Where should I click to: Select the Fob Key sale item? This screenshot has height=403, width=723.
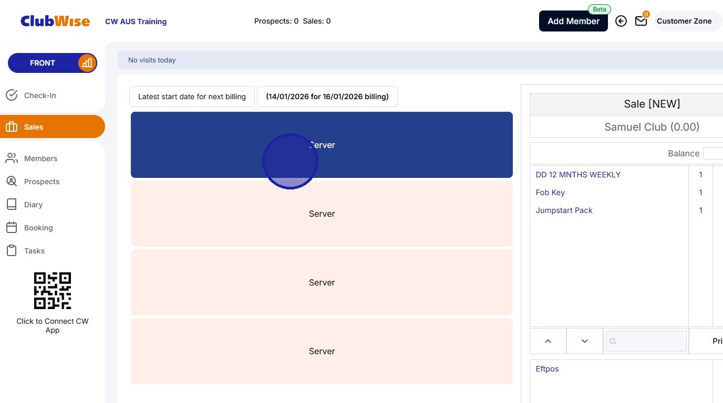click(x=550, y=193)
